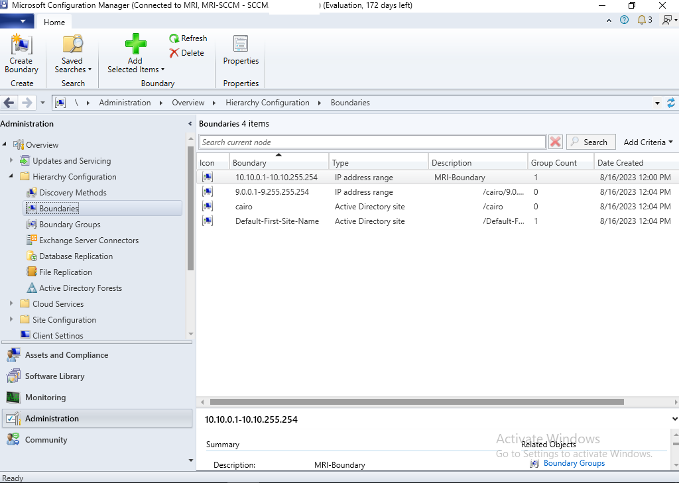This screenshot has width=679, height=483.
Task: Open the File Replication node
Action: [x=66, y=272]
